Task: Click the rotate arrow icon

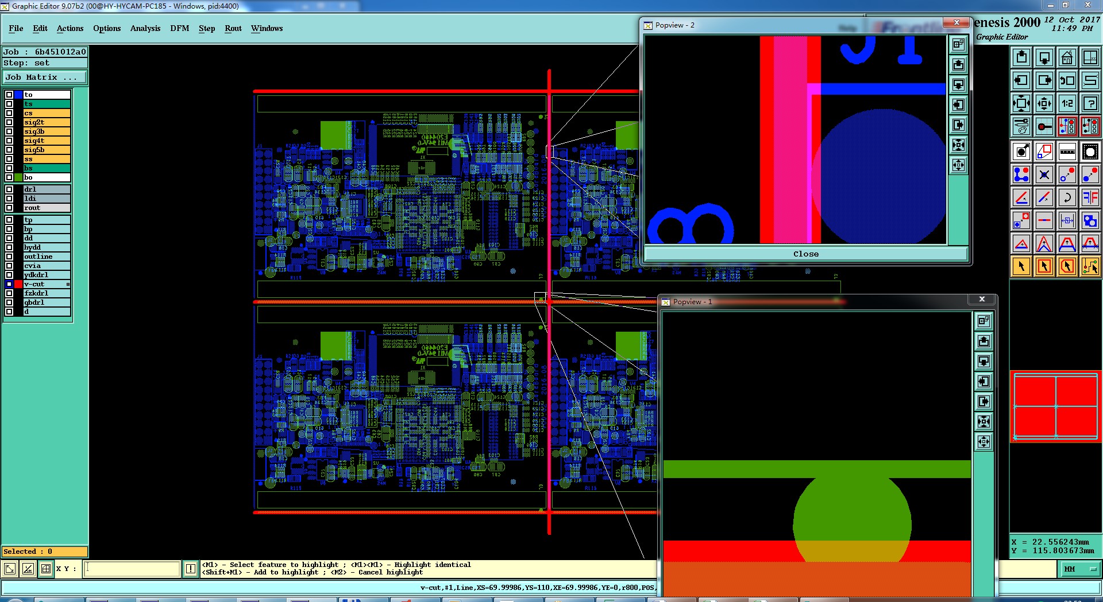Action: pos(1067,197)
